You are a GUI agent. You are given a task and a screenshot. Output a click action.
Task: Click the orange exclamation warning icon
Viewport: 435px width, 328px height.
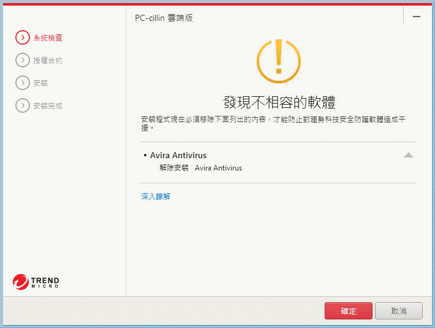coord(279,61)
